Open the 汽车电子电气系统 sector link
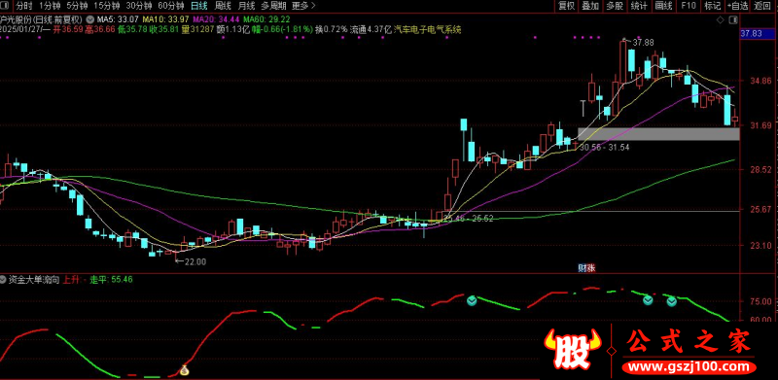This screenshot has width=778, height=380. 427,30
